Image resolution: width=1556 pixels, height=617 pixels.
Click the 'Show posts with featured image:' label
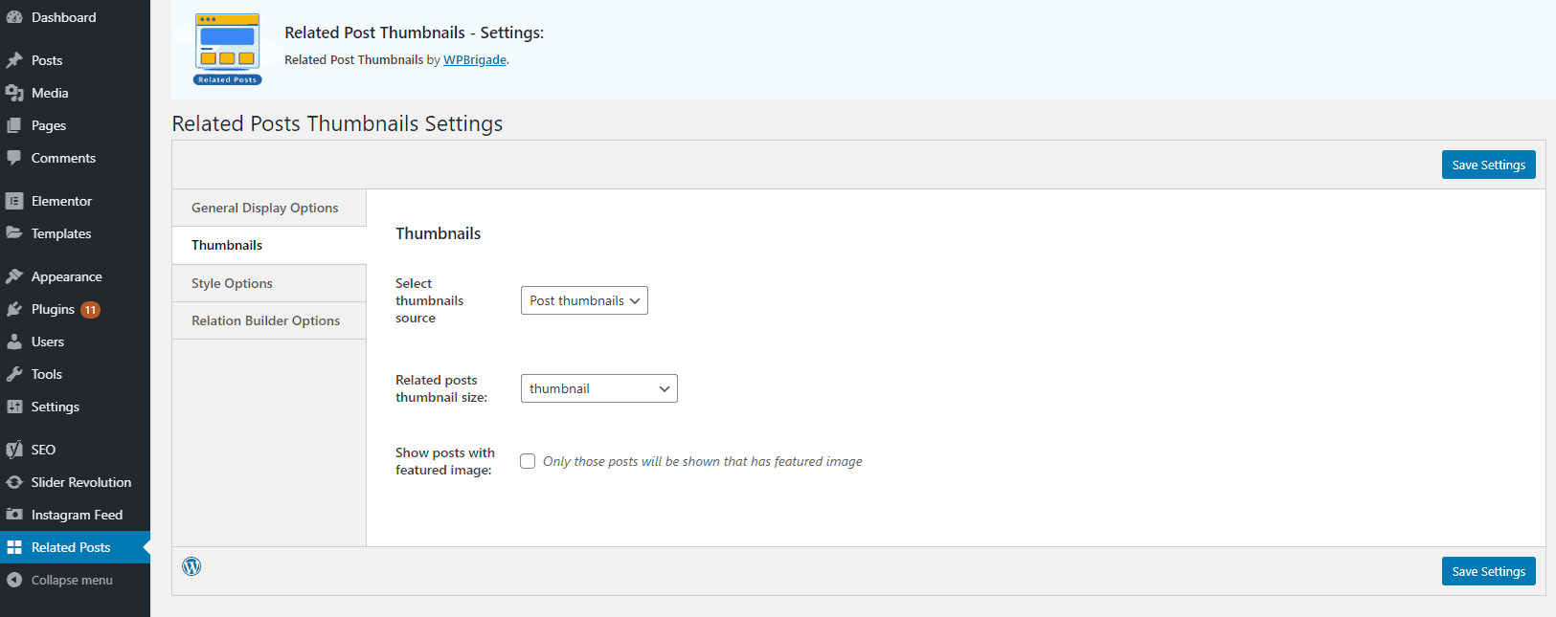pyautogui.click(x=445, y=461)
